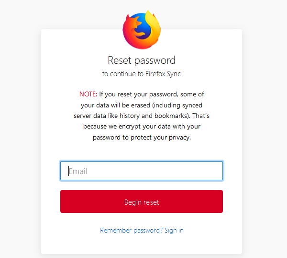Image resolution: width=287 pixels, height=258 pixels.
Task: Click the 'Remember password?' part of the link
Action: (131, 230)
